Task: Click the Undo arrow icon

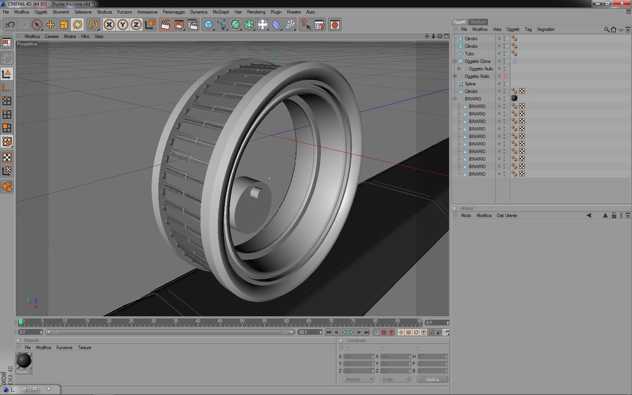Action: (x=10, y=25)
